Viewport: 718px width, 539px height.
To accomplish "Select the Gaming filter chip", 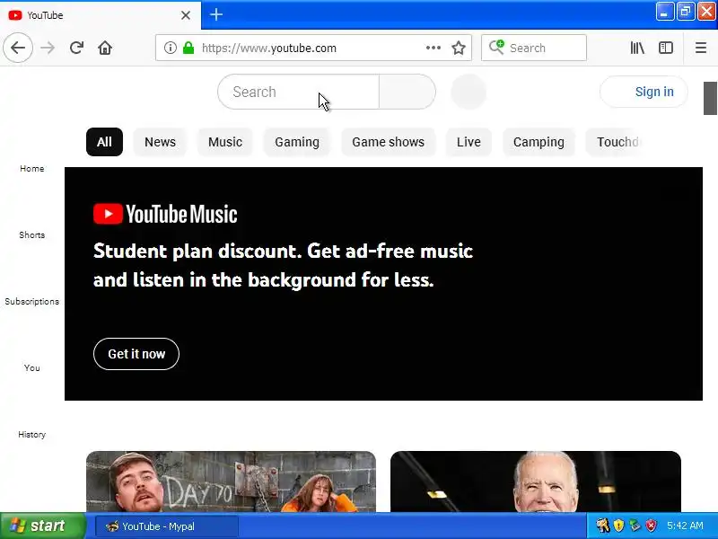I will click(297, 142).
